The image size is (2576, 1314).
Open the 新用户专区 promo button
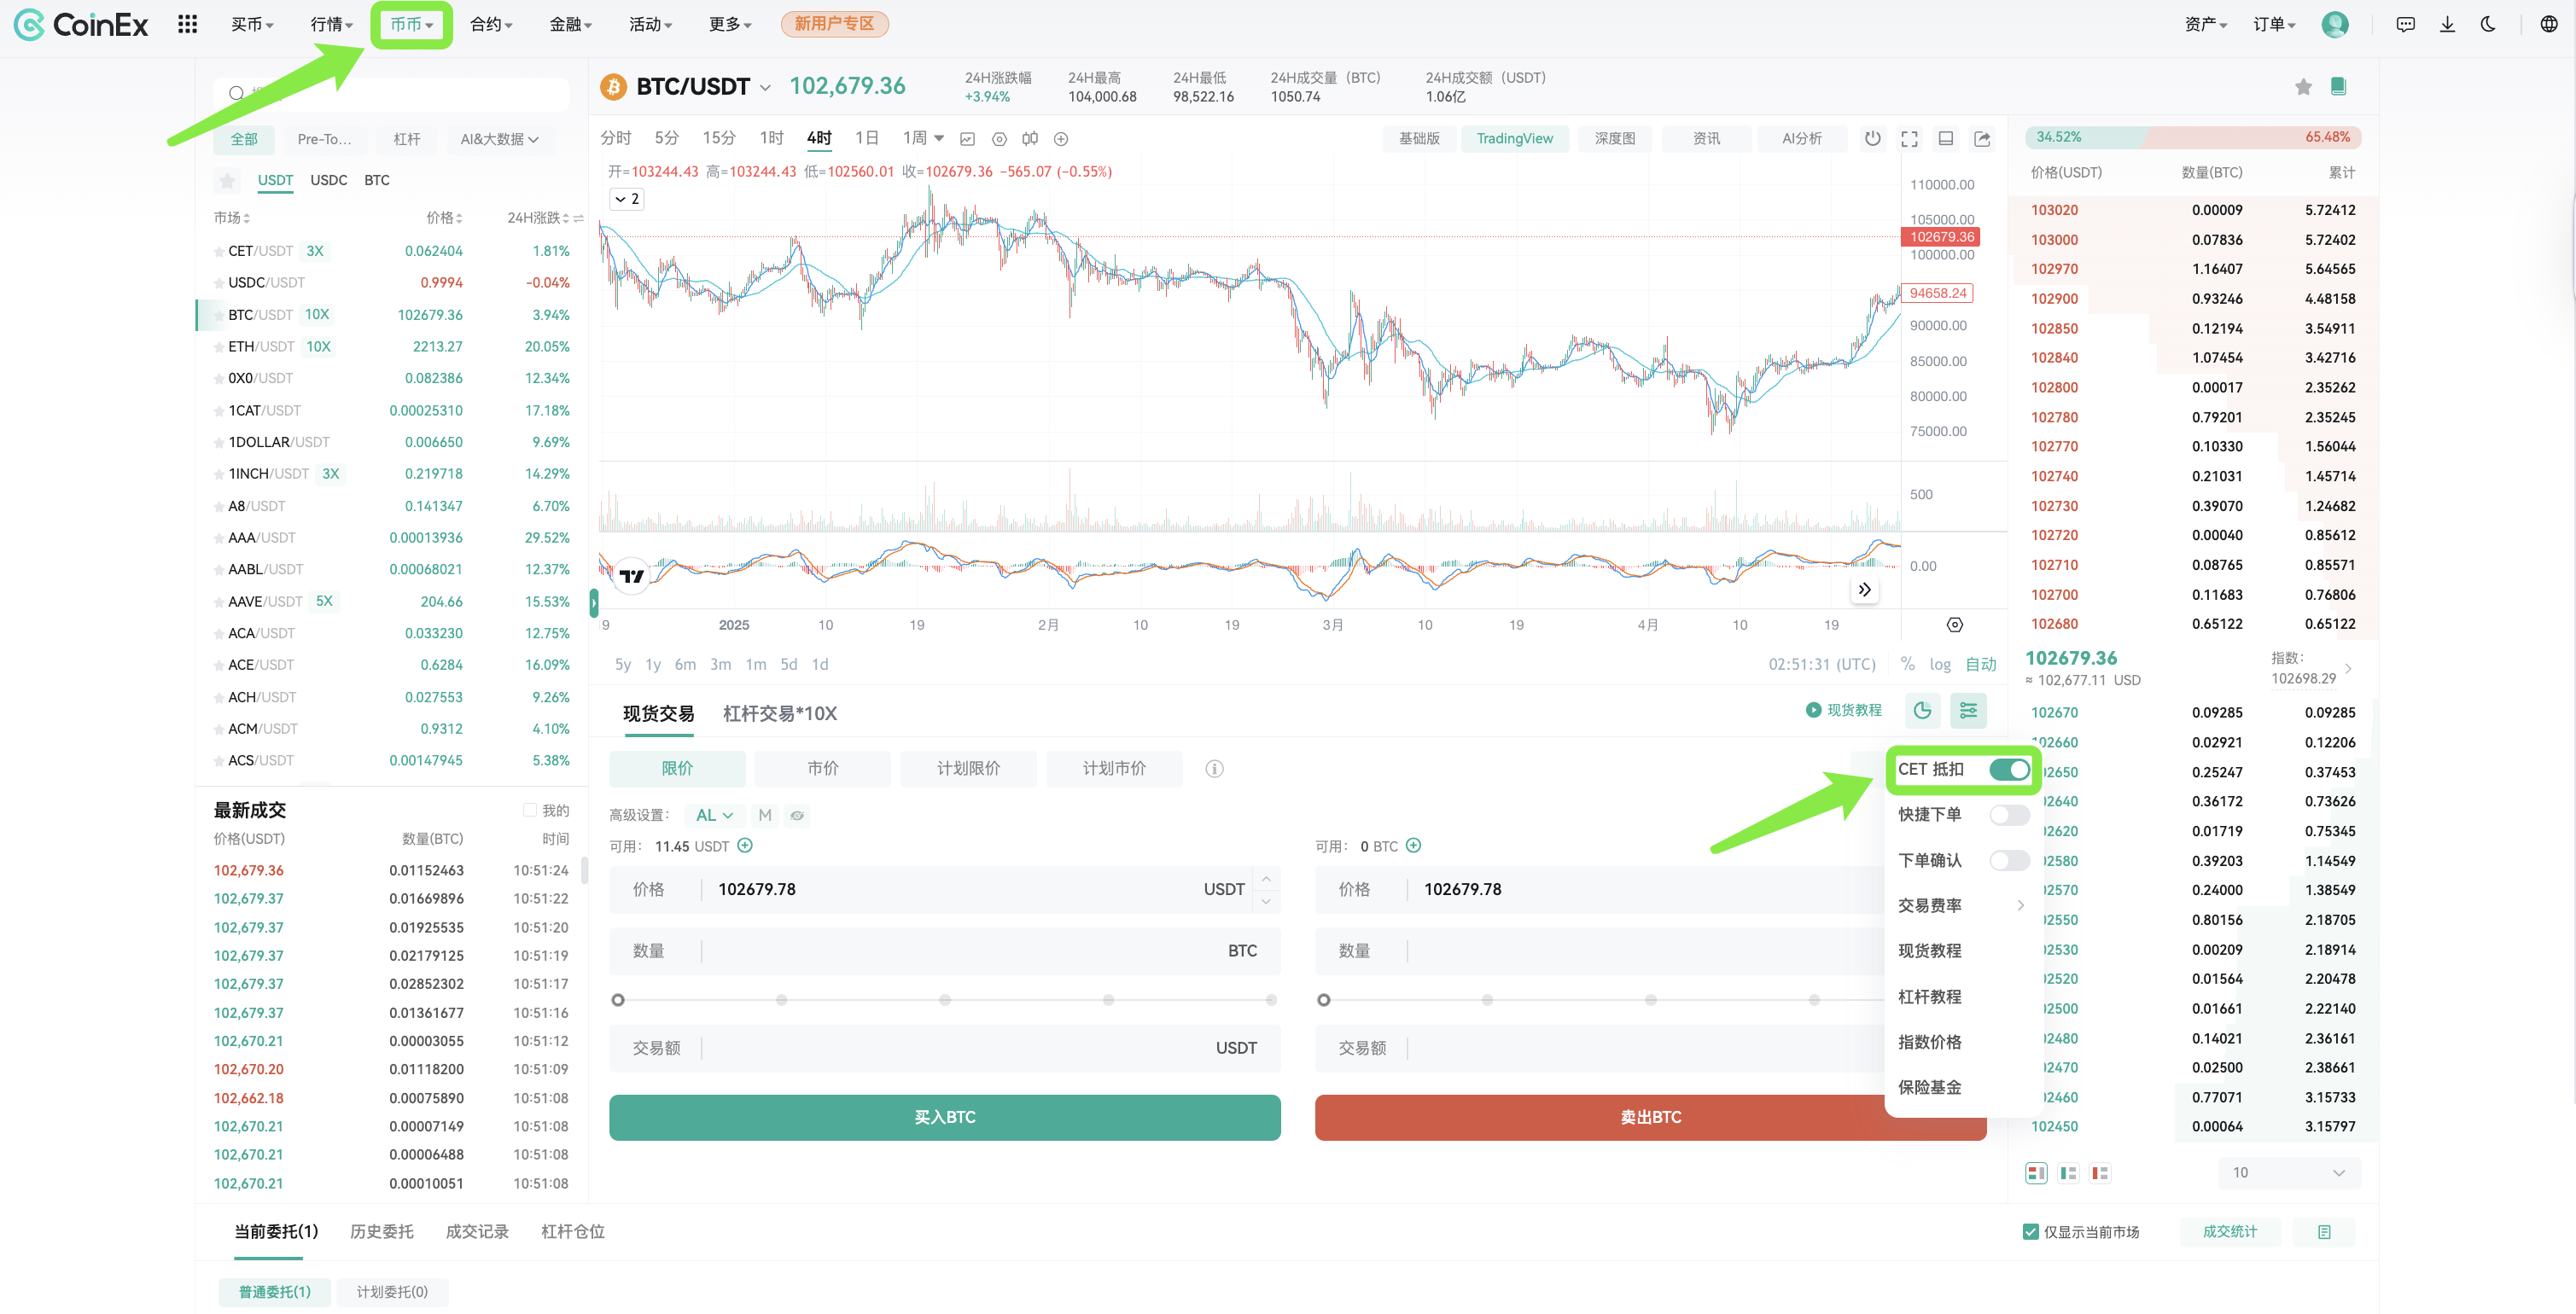point(834,24)
